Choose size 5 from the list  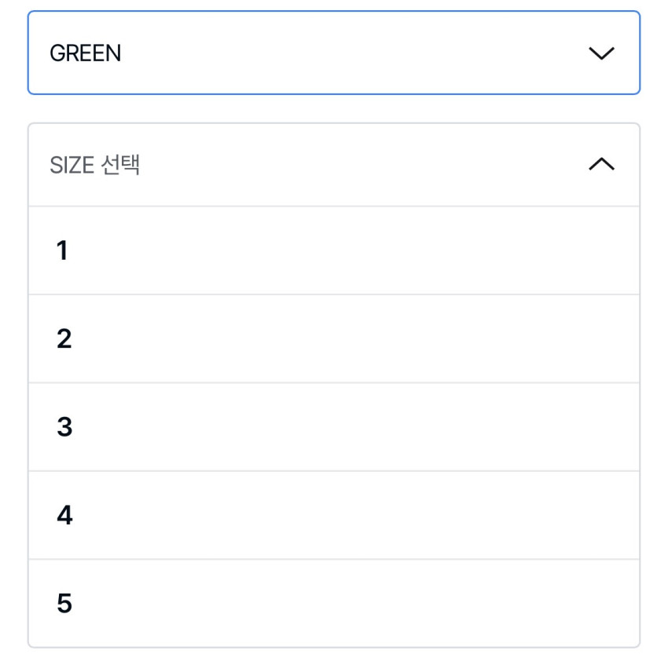pyautogui.click(x=334, y=603)
